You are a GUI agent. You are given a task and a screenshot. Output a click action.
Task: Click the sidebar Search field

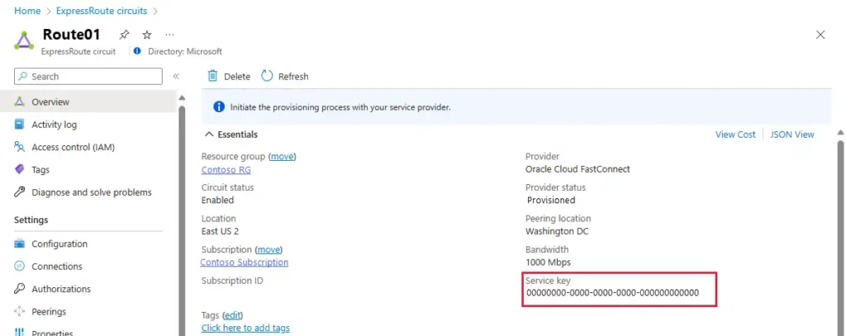point(88,77)
